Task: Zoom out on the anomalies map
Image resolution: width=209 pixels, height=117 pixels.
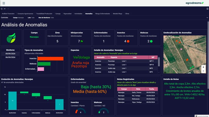Action: coord(203,71)
